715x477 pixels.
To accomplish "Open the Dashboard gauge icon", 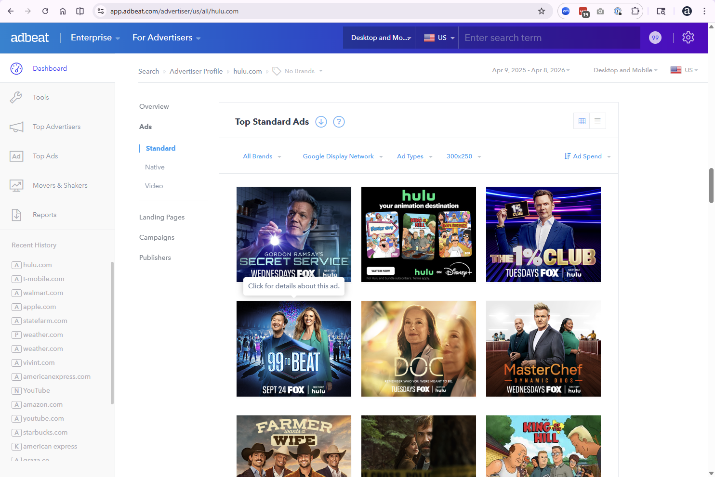I will click(x=16, y=68).
